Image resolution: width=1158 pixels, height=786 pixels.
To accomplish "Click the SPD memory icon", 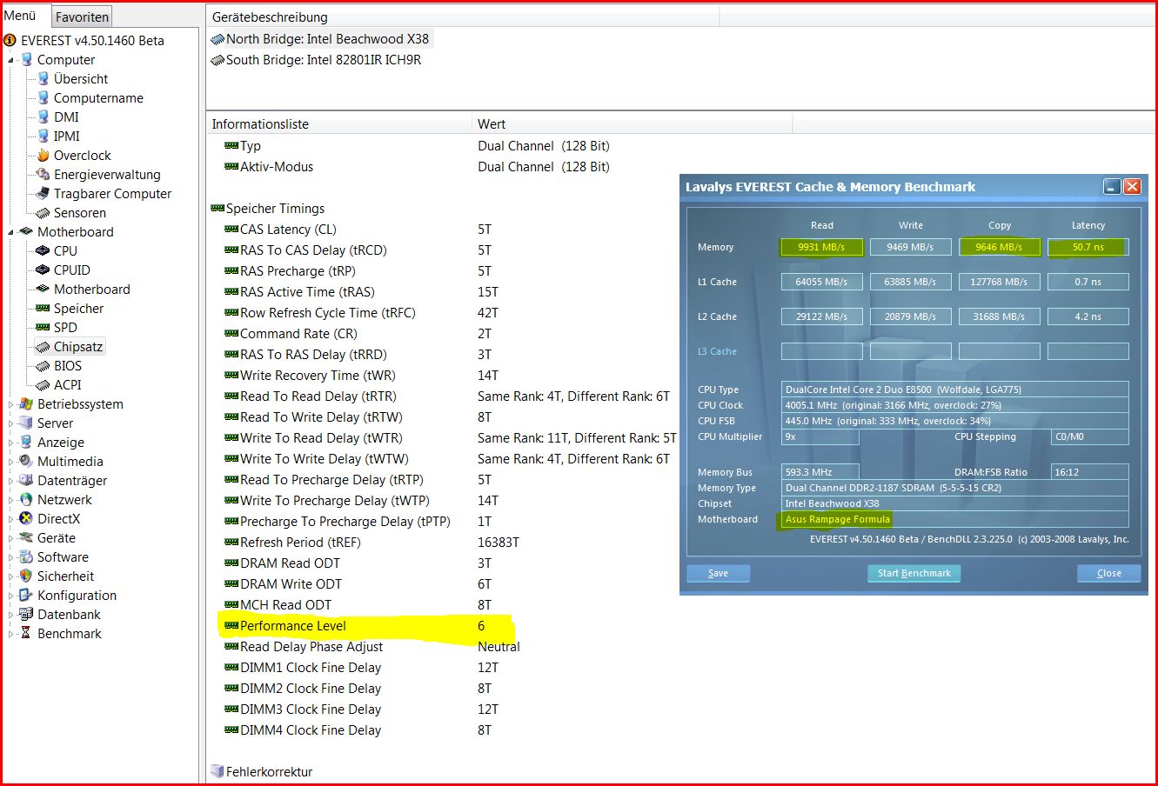I will (x=43, y=327).
